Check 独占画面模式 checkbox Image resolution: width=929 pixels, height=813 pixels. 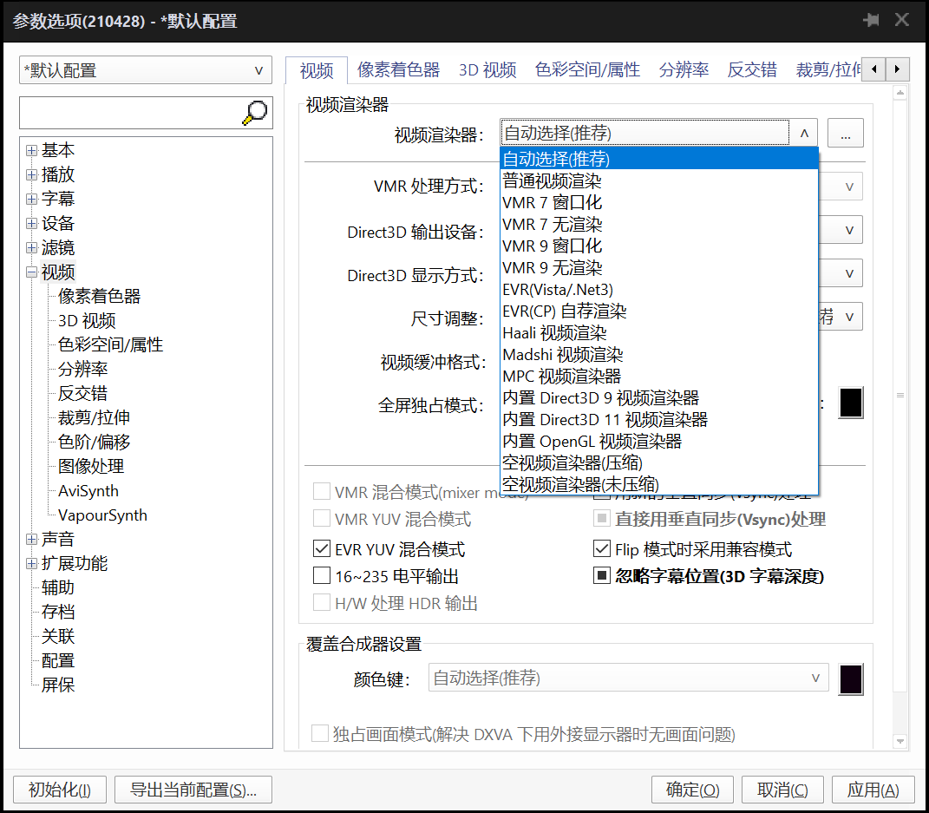320,733
